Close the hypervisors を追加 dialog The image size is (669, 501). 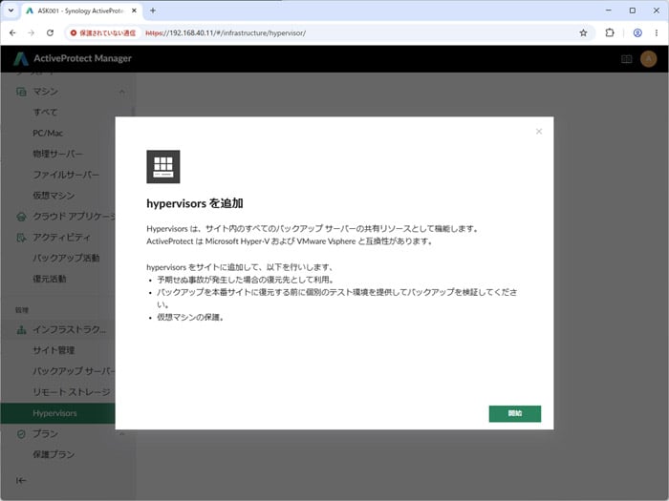(x=539, y=132)
